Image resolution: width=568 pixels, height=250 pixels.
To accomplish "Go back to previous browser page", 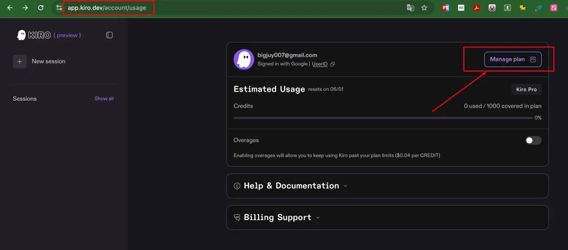I will point(10,7).
